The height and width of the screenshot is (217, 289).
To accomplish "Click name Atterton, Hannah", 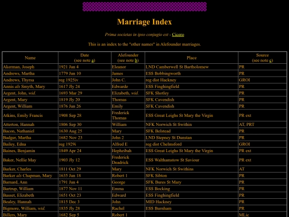I will click(19, 124).
